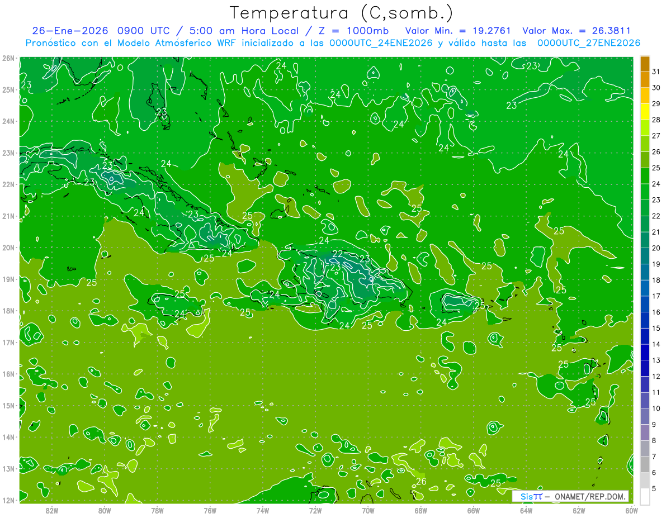Click the longitude axis label '80W'
671x518 pixels.
click(x=104, y=510)
